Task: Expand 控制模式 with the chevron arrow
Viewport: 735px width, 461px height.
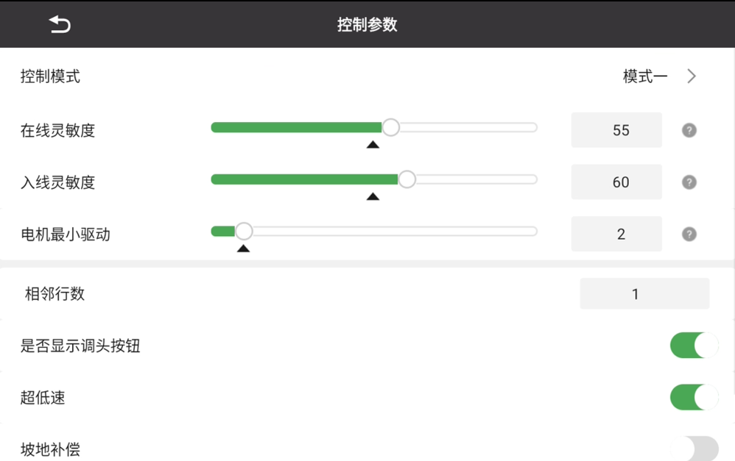Action: (692, 76)
